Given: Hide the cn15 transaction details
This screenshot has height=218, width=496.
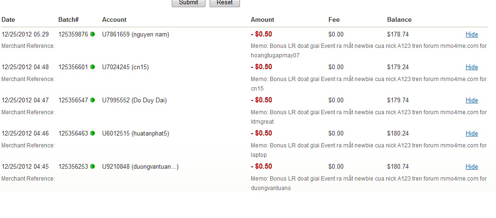Looking at the screenshot, I should [x=471, y=67].
